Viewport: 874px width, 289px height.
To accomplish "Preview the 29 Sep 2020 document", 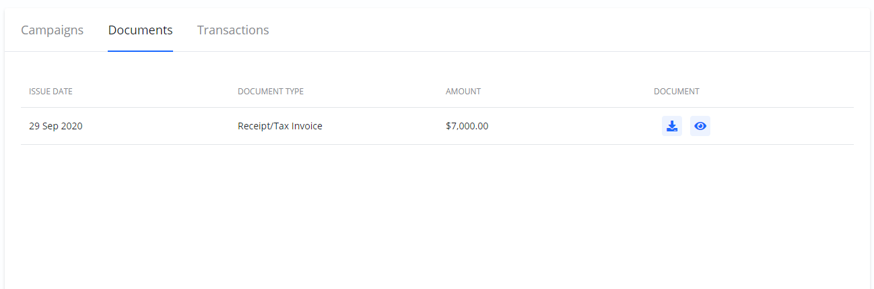I will (700, 126).
